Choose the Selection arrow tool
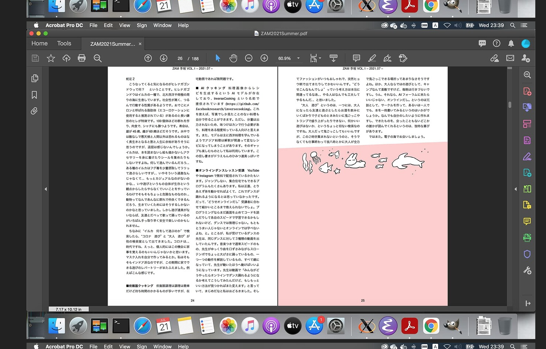Screen dimensions: 546x349 click(x=218, y=58)
